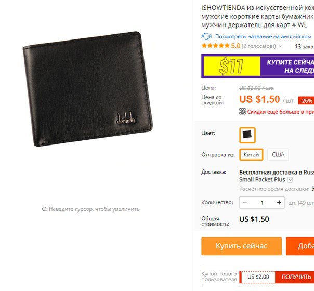
Task: Open the red discounts in app link
Action: point(281,112)
